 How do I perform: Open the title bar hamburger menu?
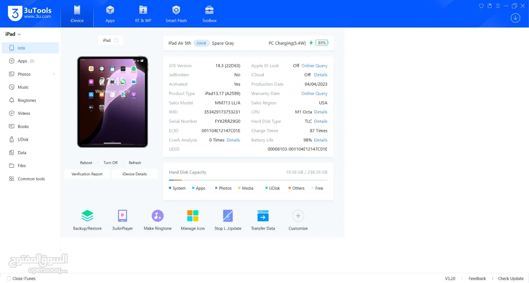pos(498,6)
